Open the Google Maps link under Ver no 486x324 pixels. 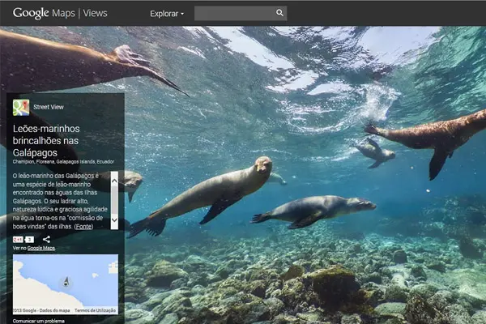click(x=41, y=248)
